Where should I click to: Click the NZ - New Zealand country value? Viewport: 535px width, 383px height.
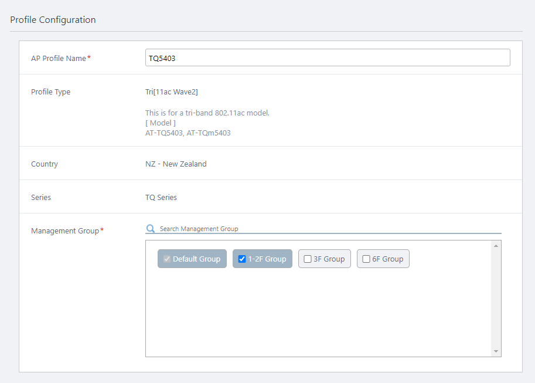(x=176, y=164)
